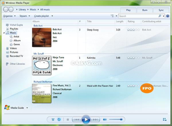
Task: Set star rating for Sleep Away
Action: coord(134,30)
